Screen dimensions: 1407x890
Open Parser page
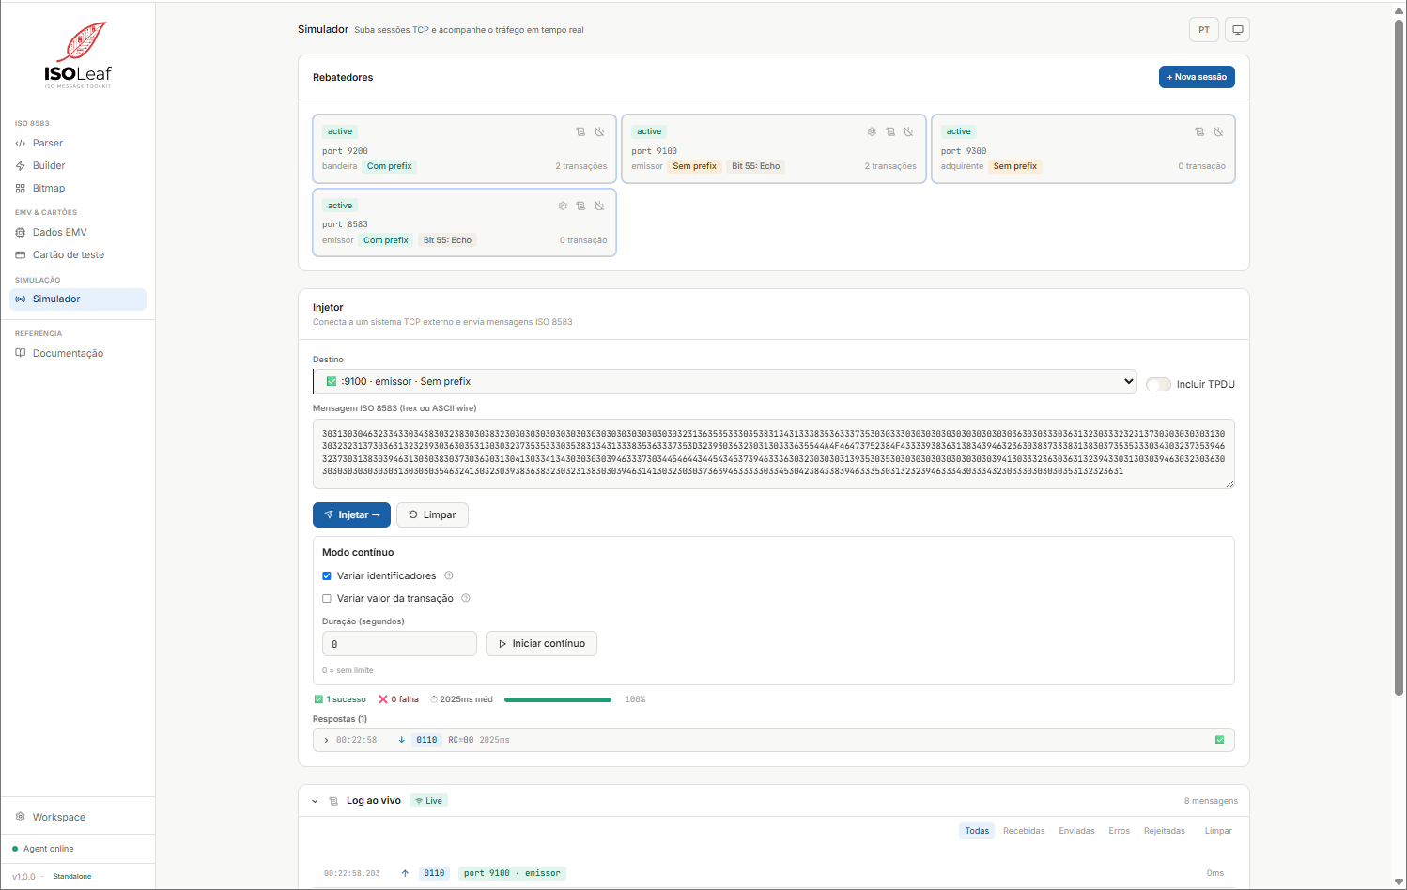click(78, 144)
